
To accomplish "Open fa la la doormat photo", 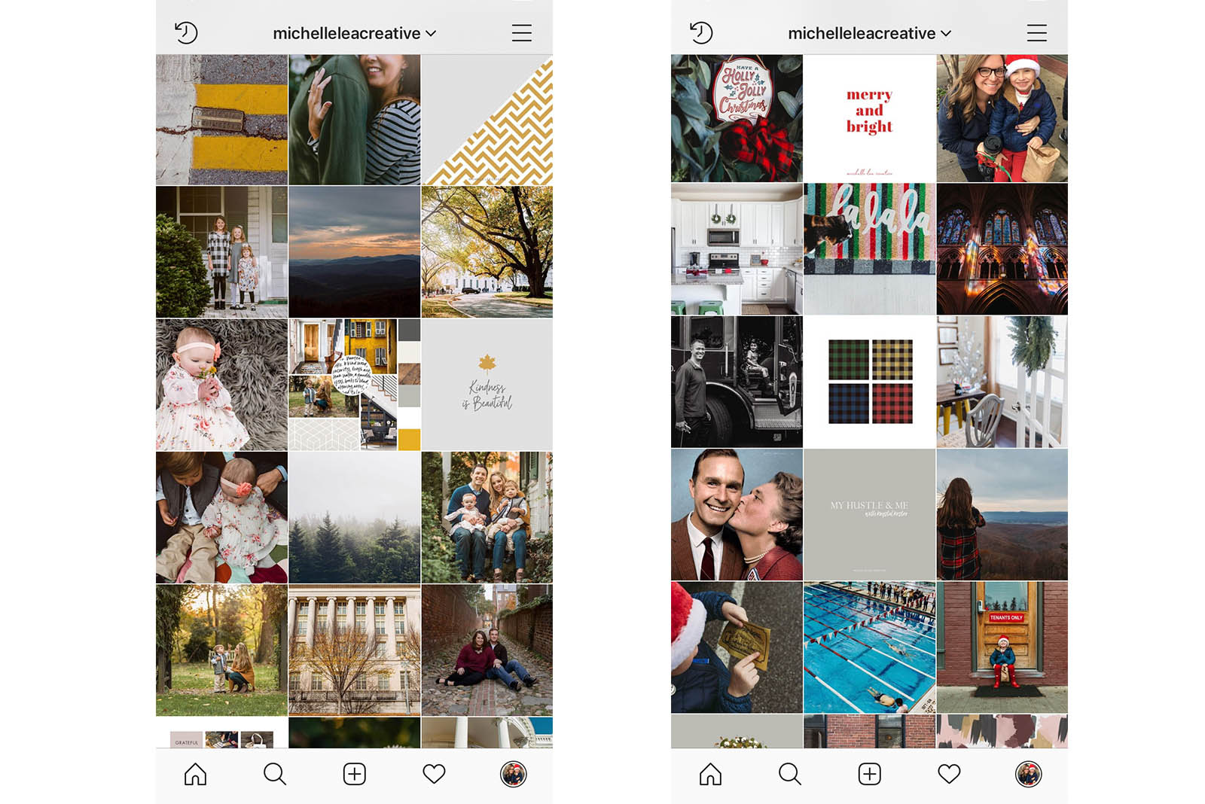I will [870, 249].
